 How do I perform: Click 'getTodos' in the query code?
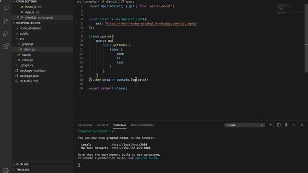[120, 45]
